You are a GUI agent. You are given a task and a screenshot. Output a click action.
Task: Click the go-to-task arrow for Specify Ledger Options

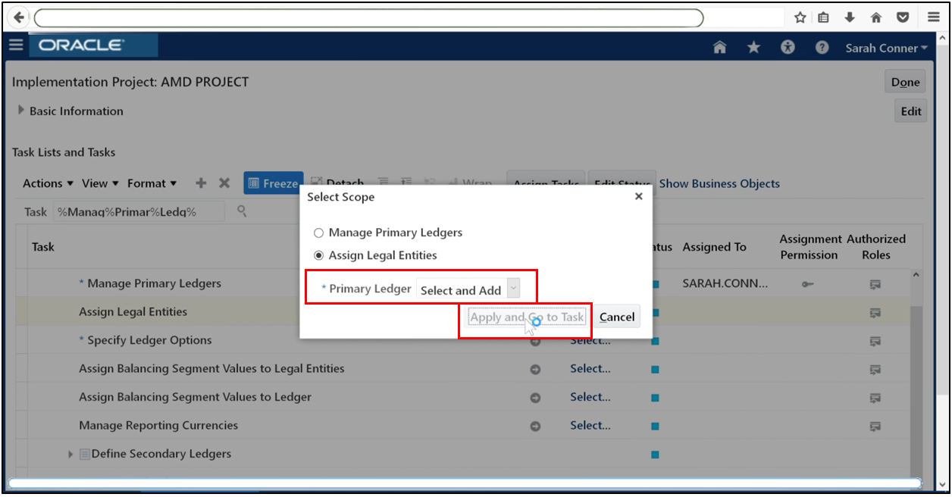coord(536,341)
